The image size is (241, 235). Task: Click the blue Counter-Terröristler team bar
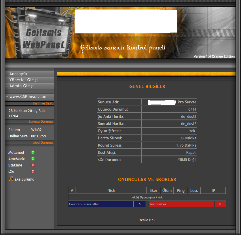(101, 204)
